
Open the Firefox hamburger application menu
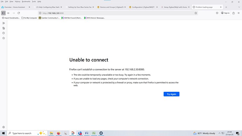click(238, 13)
